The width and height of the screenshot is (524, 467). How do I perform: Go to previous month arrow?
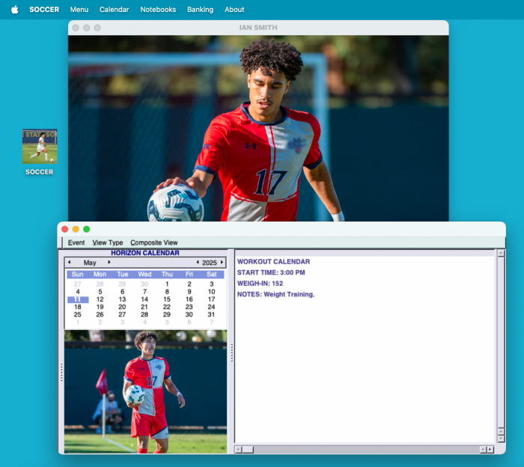point(70,263)
